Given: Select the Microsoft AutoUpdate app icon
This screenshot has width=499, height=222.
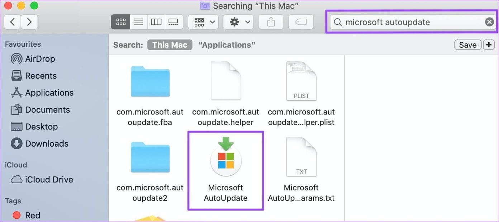Looking at the screenshot, I should coord(225,157).
